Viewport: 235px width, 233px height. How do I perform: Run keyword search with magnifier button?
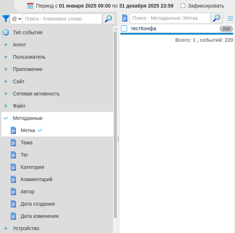(x=108, y=19)
